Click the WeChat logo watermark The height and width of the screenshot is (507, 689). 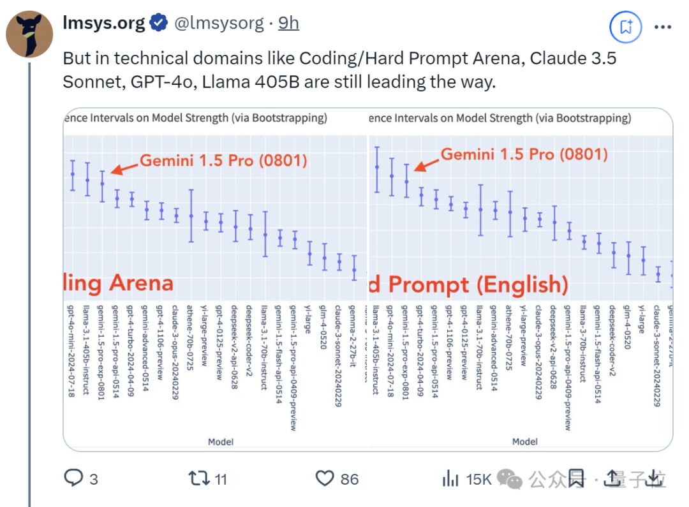coord(510,479)
